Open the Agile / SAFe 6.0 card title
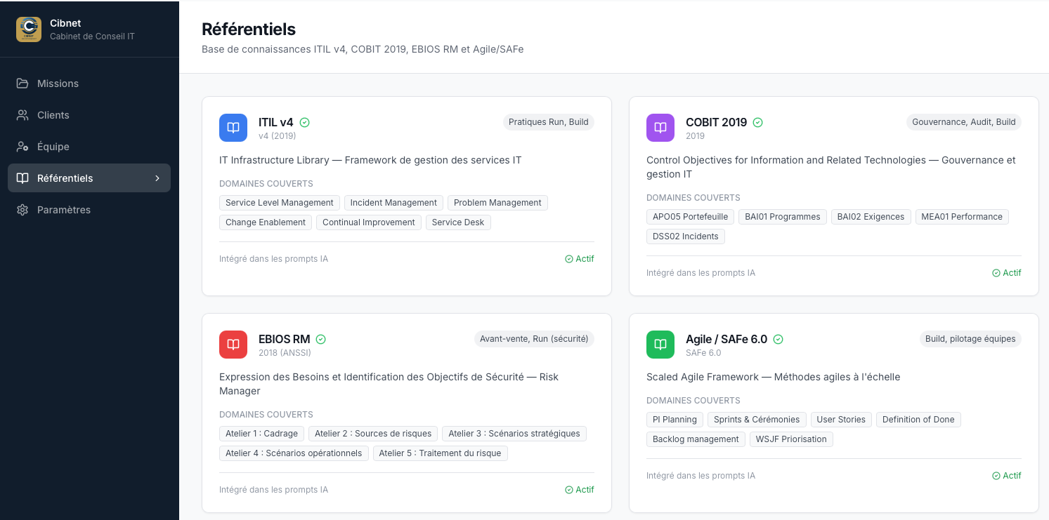 coord(727,339)
